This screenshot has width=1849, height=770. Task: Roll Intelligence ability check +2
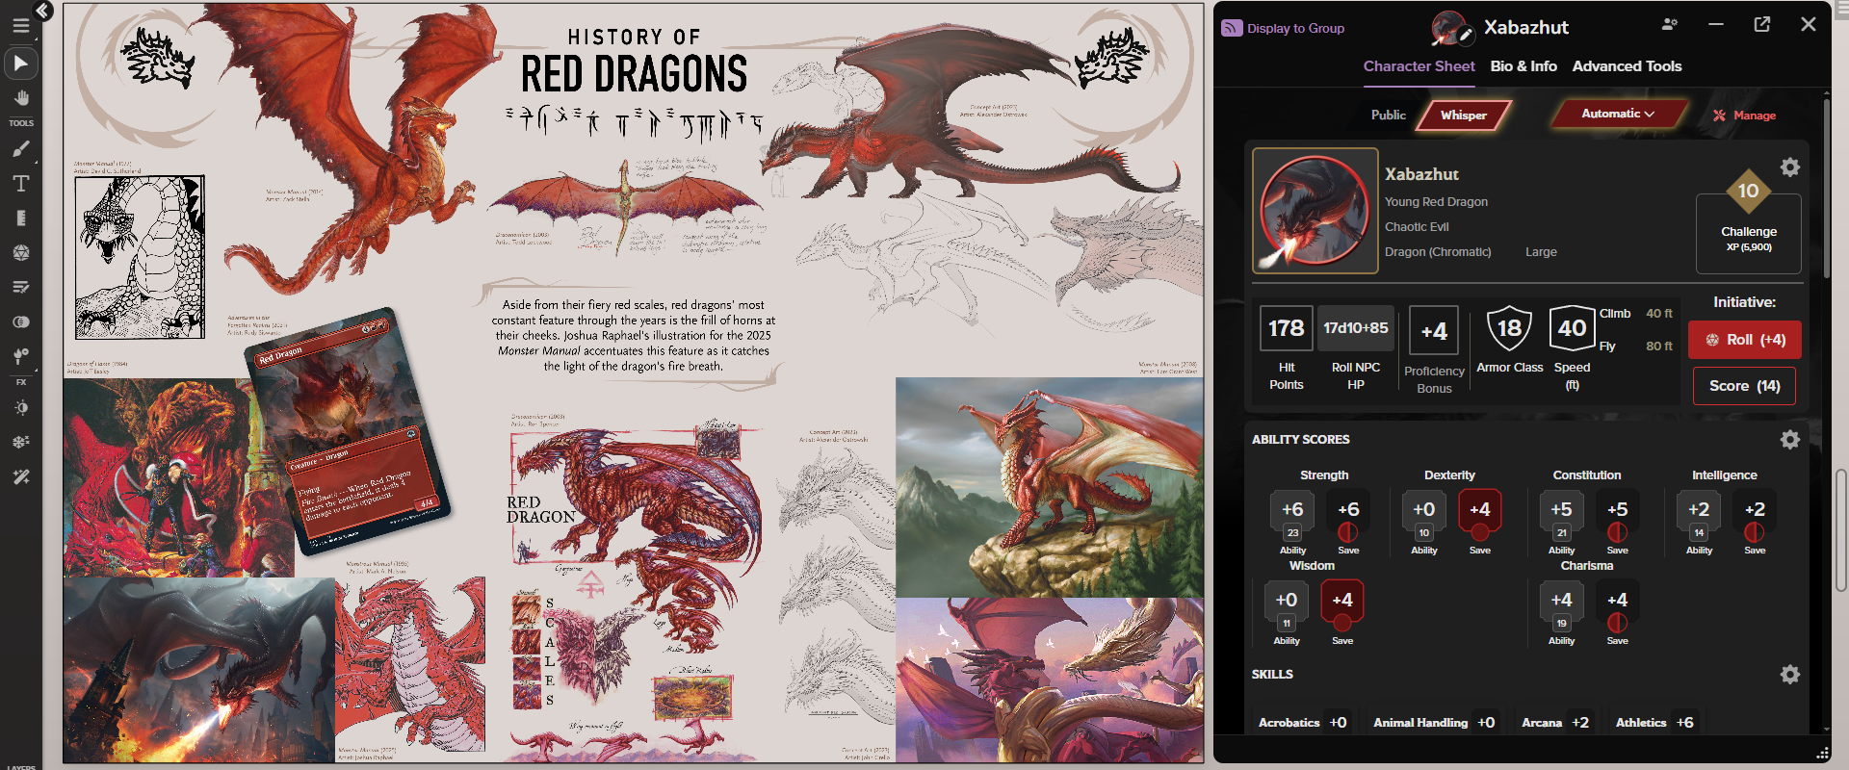click(1699, 510)
